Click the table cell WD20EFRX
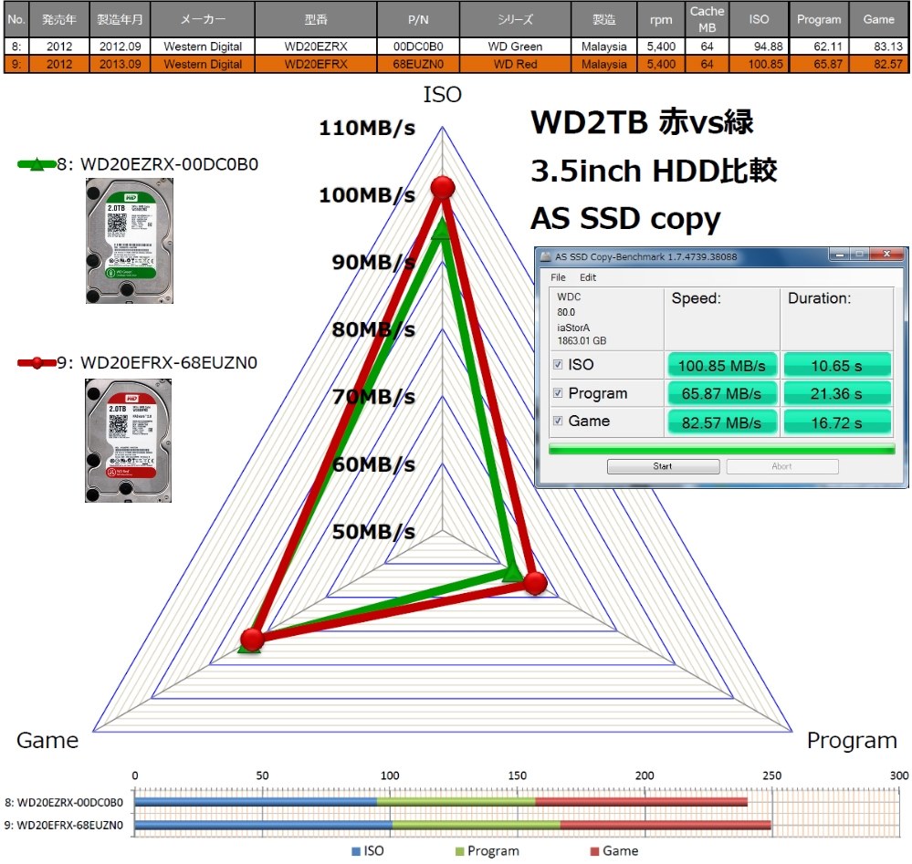This screenshot has width=912, height=864. tap(316, 64)
